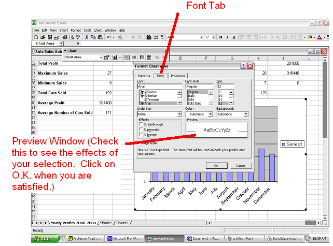Open the Chart menu
This screenshot has width=333, height=246.
tap(98, 31)
